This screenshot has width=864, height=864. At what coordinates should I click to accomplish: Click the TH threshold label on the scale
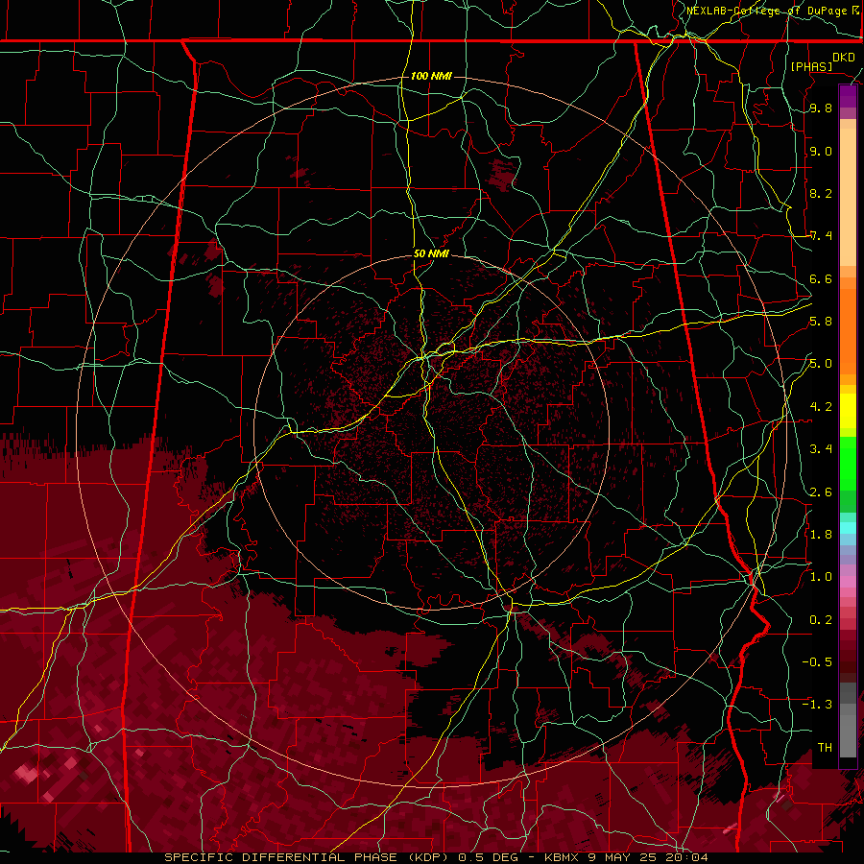click(825, 747)
